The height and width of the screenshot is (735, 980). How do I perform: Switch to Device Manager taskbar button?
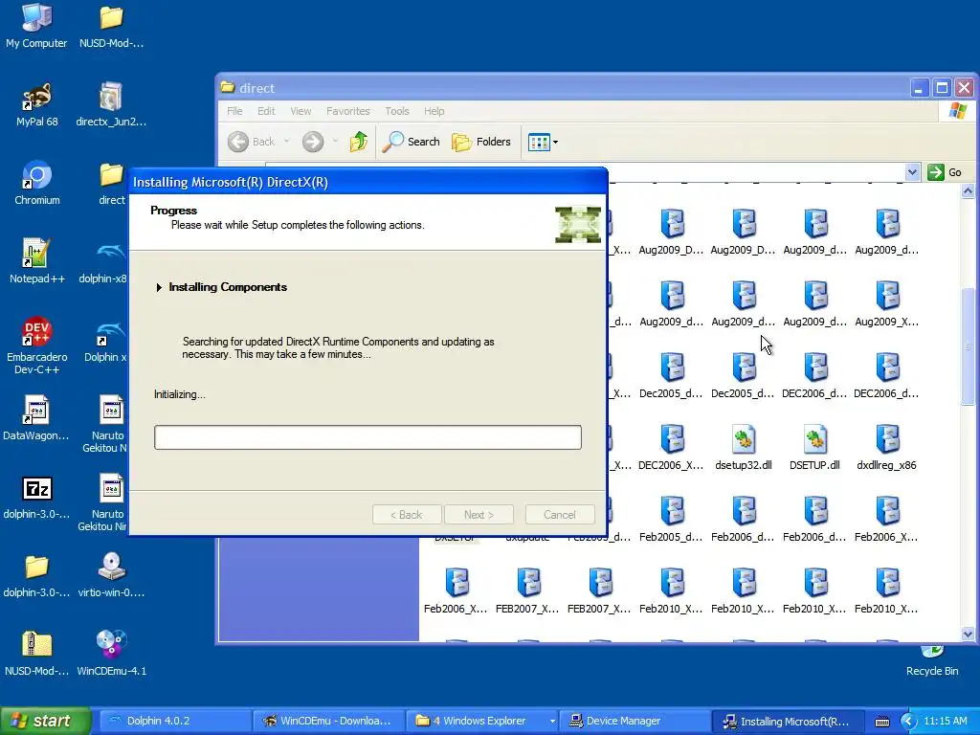pos(635,722)
